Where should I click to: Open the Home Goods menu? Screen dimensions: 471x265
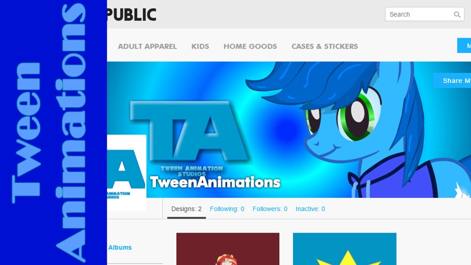coord(250,46)
